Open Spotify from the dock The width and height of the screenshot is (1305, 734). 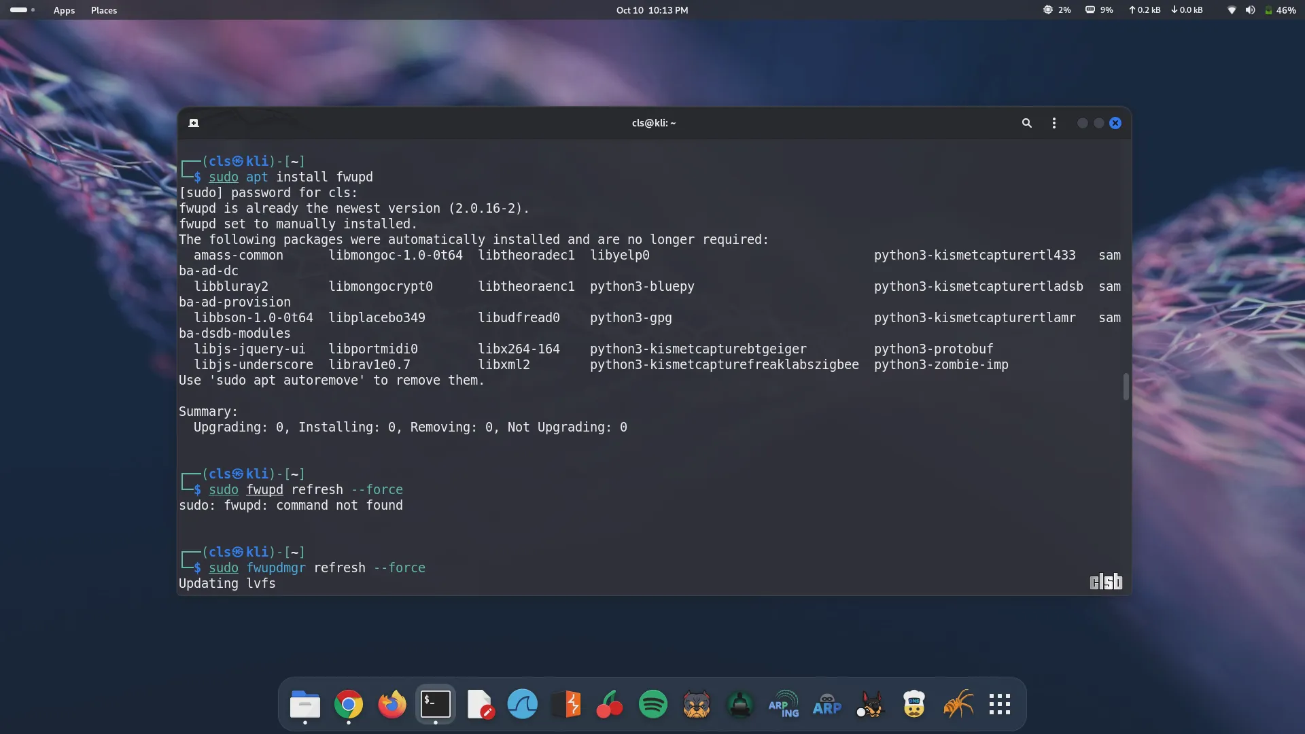point(653,704)
